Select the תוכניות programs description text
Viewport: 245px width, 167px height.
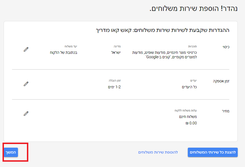[164, 55]
